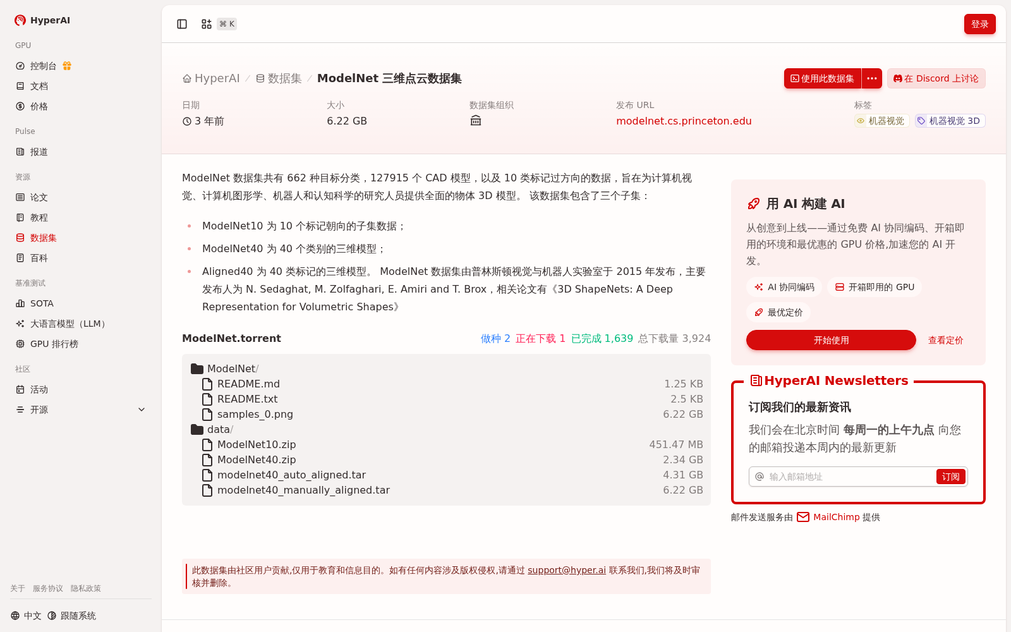
Task: Open GPU 排行榜
Action: pos(54,344)
